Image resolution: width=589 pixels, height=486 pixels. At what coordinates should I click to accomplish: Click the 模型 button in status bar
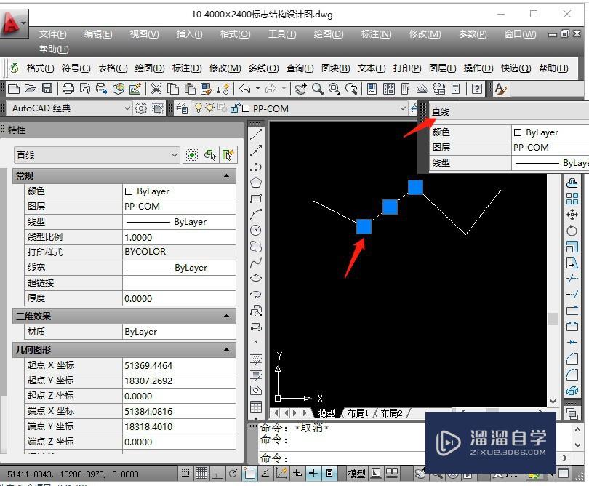356,473
